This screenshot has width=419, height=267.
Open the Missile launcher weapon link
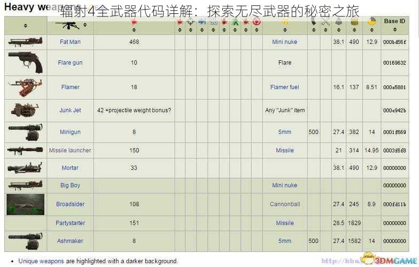coord(71,151)
